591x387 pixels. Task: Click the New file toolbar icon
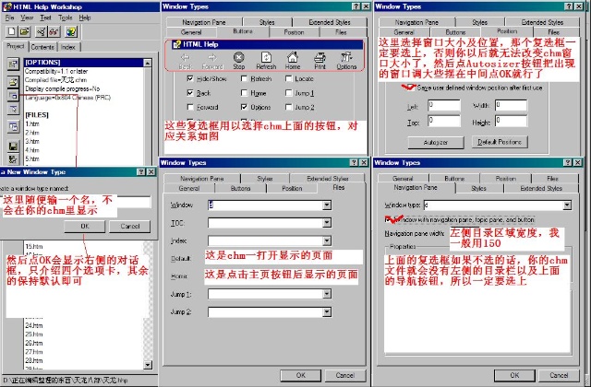[x=10, y=31]
